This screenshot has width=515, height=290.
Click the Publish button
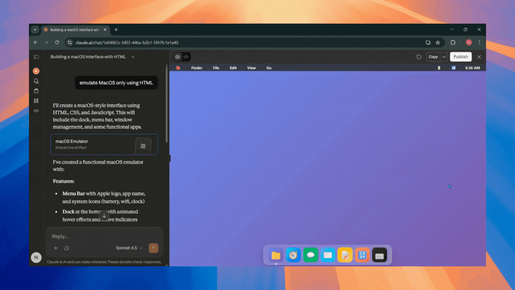click(460, 56)
